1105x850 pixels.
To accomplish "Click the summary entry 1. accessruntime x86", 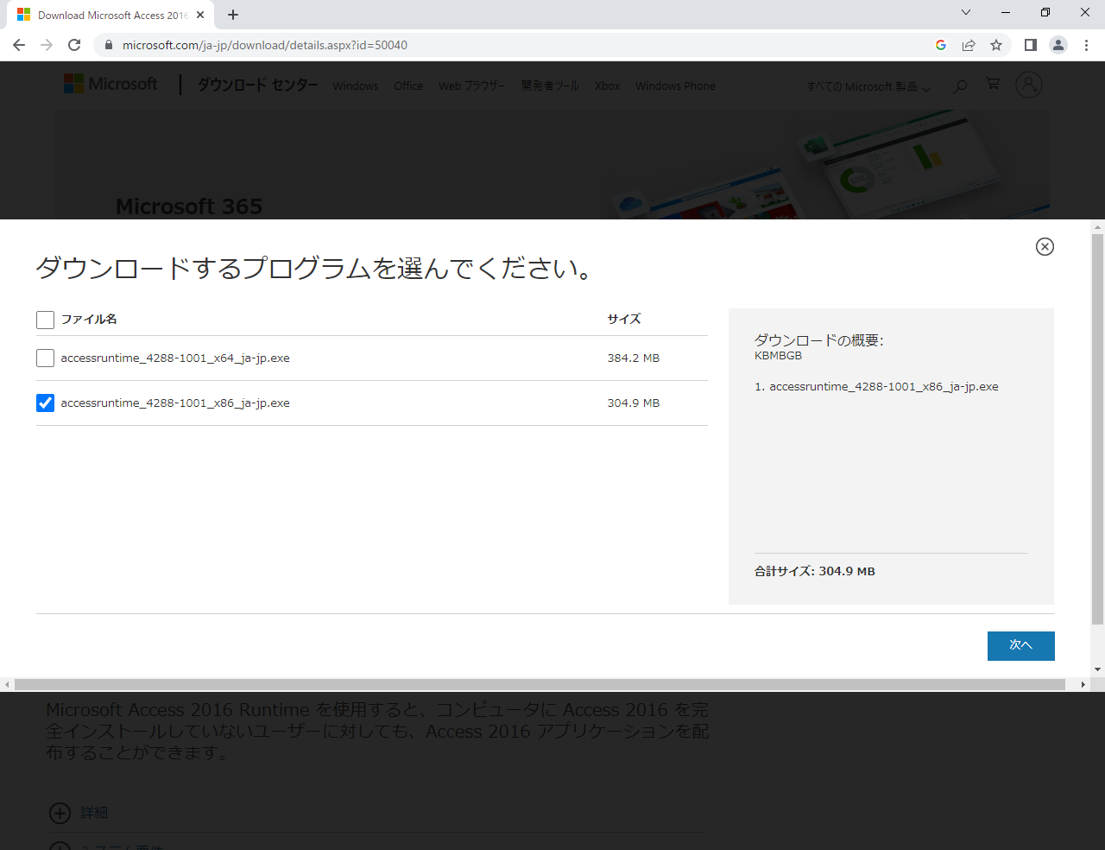I will 876,387.
